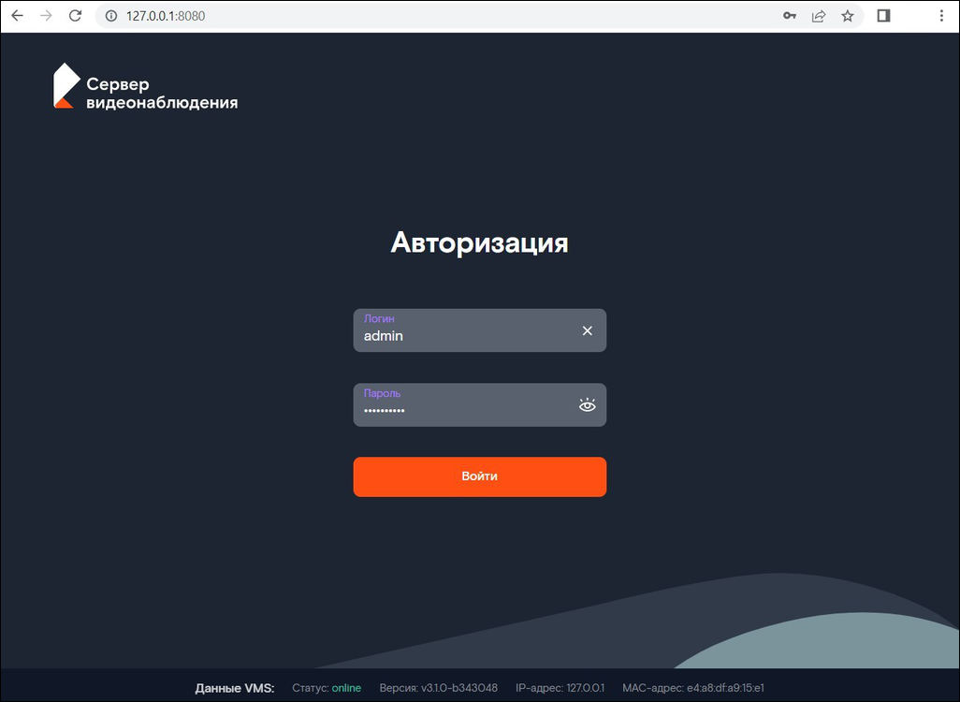Click the Данные VMS label
The image size is (960, 702).
point(235,688)
